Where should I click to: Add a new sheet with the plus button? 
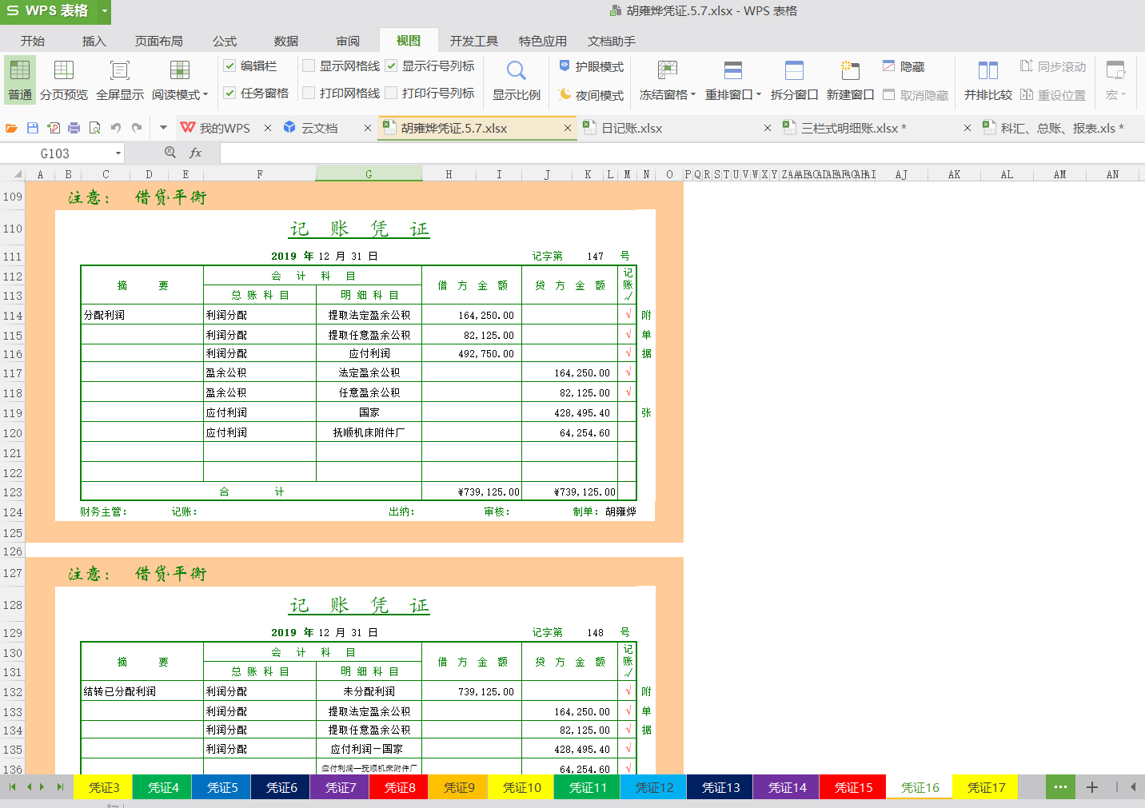pos(1091,787)
